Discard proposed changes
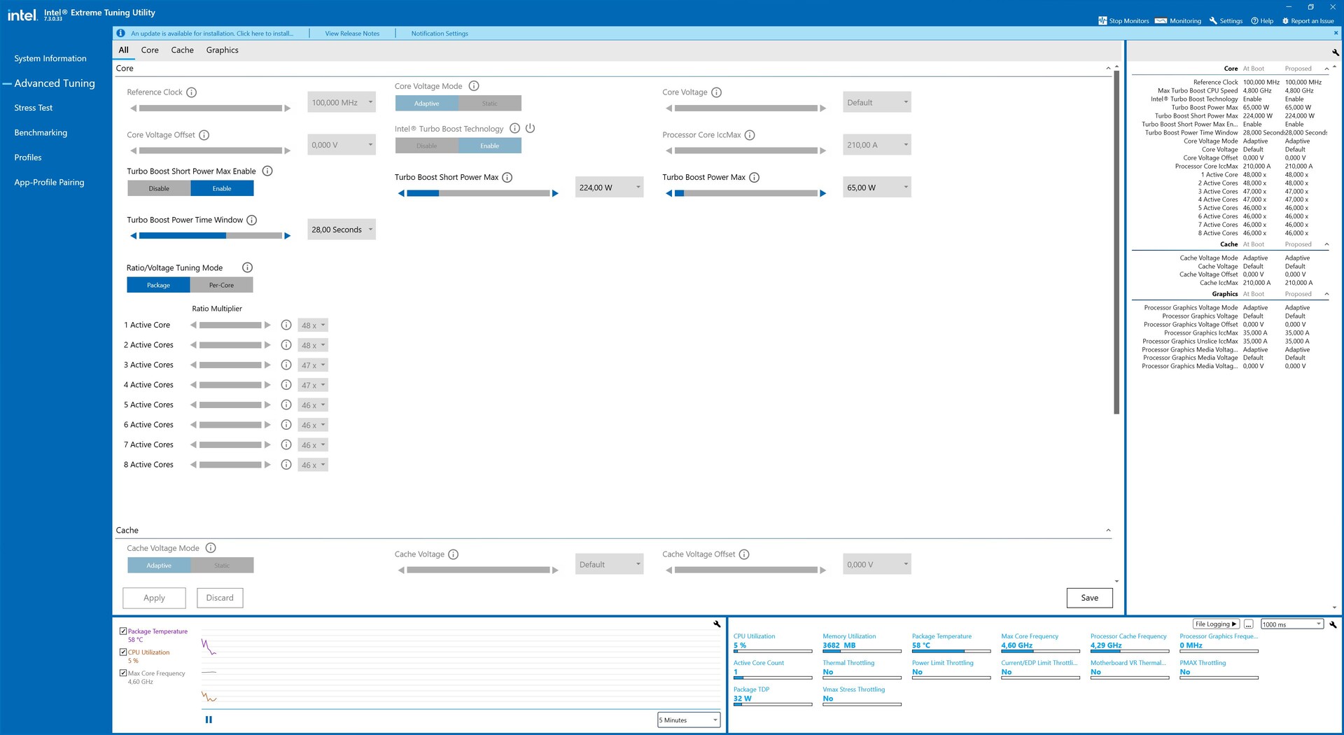1344x735 pixels. 220,598
